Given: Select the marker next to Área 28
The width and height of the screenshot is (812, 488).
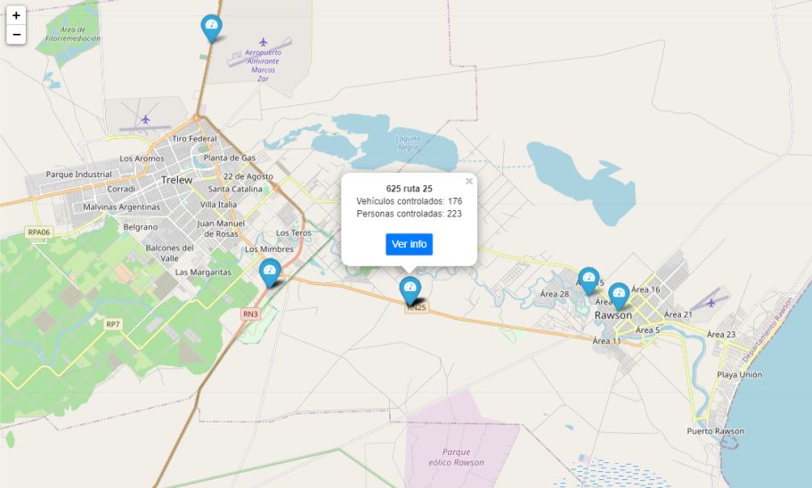Looking at the screenshot, I should tap(588, 280).
